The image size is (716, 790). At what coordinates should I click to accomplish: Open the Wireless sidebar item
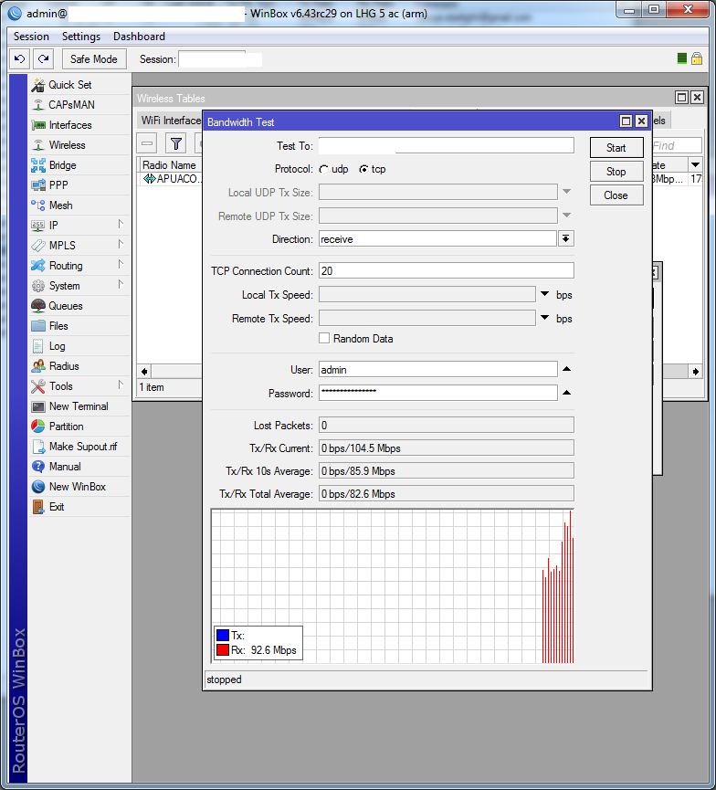tap(79, 145)
